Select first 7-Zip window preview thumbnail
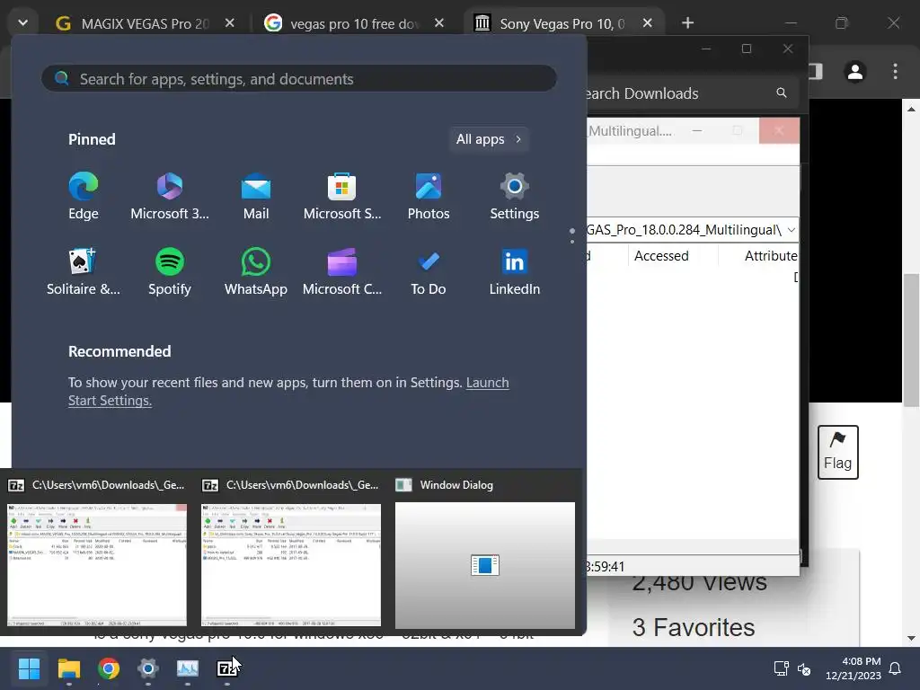Screen dimensions: 920x690 click(x=97, y=565)
